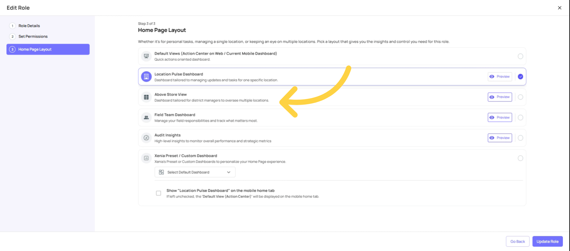Screen dimensions: 570x251
Task: Enable Location Pulse Dashboard on mobile checkbox
Action: point(159,193)
